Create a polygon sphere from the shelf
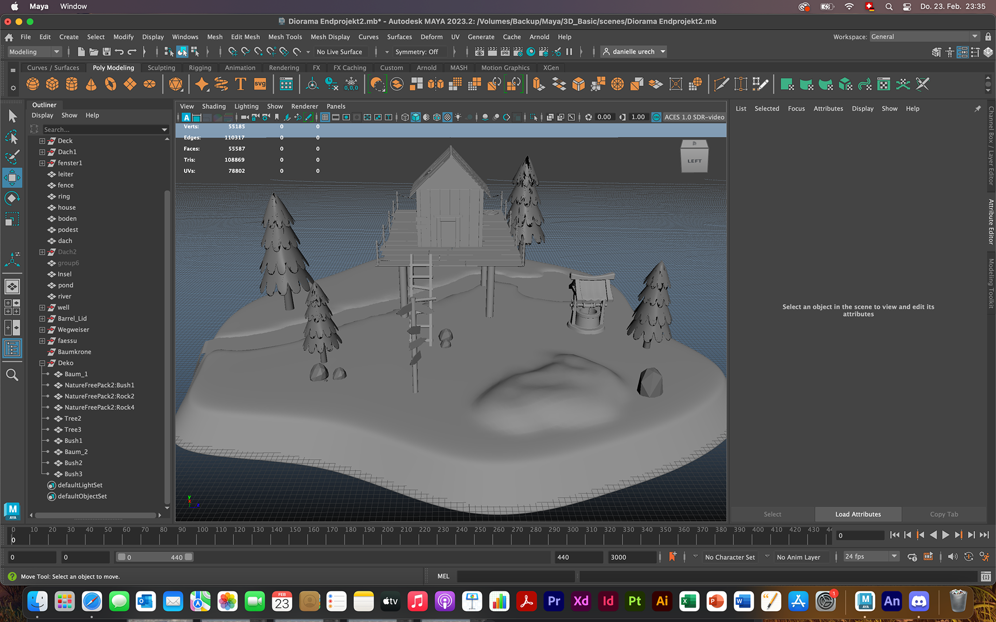This screenshot has width=996, height=622. (x=33, y=84)
